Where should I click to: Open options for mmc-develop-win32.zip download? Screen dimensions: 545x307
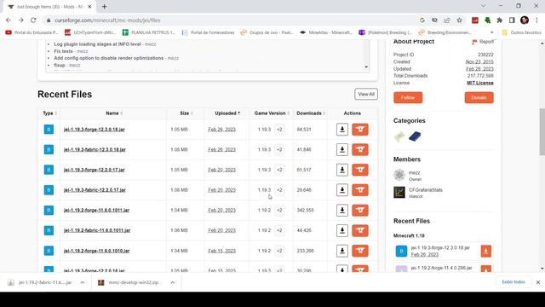(x=173, y=282)
